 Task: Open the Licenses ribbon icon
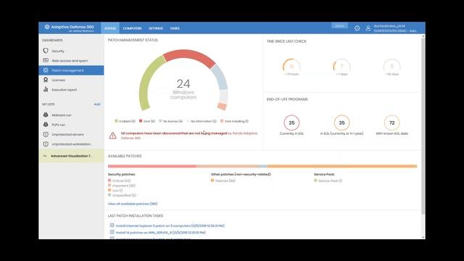46,80
